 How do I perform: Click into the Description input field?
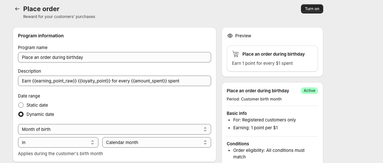(114, 81)
